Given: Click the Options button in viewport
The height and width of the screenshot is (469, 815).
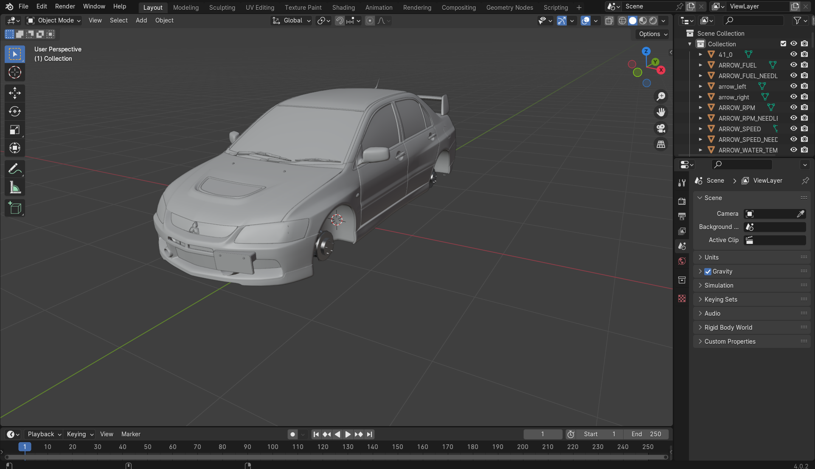Looking at the screenshot, I should [653, 34].
